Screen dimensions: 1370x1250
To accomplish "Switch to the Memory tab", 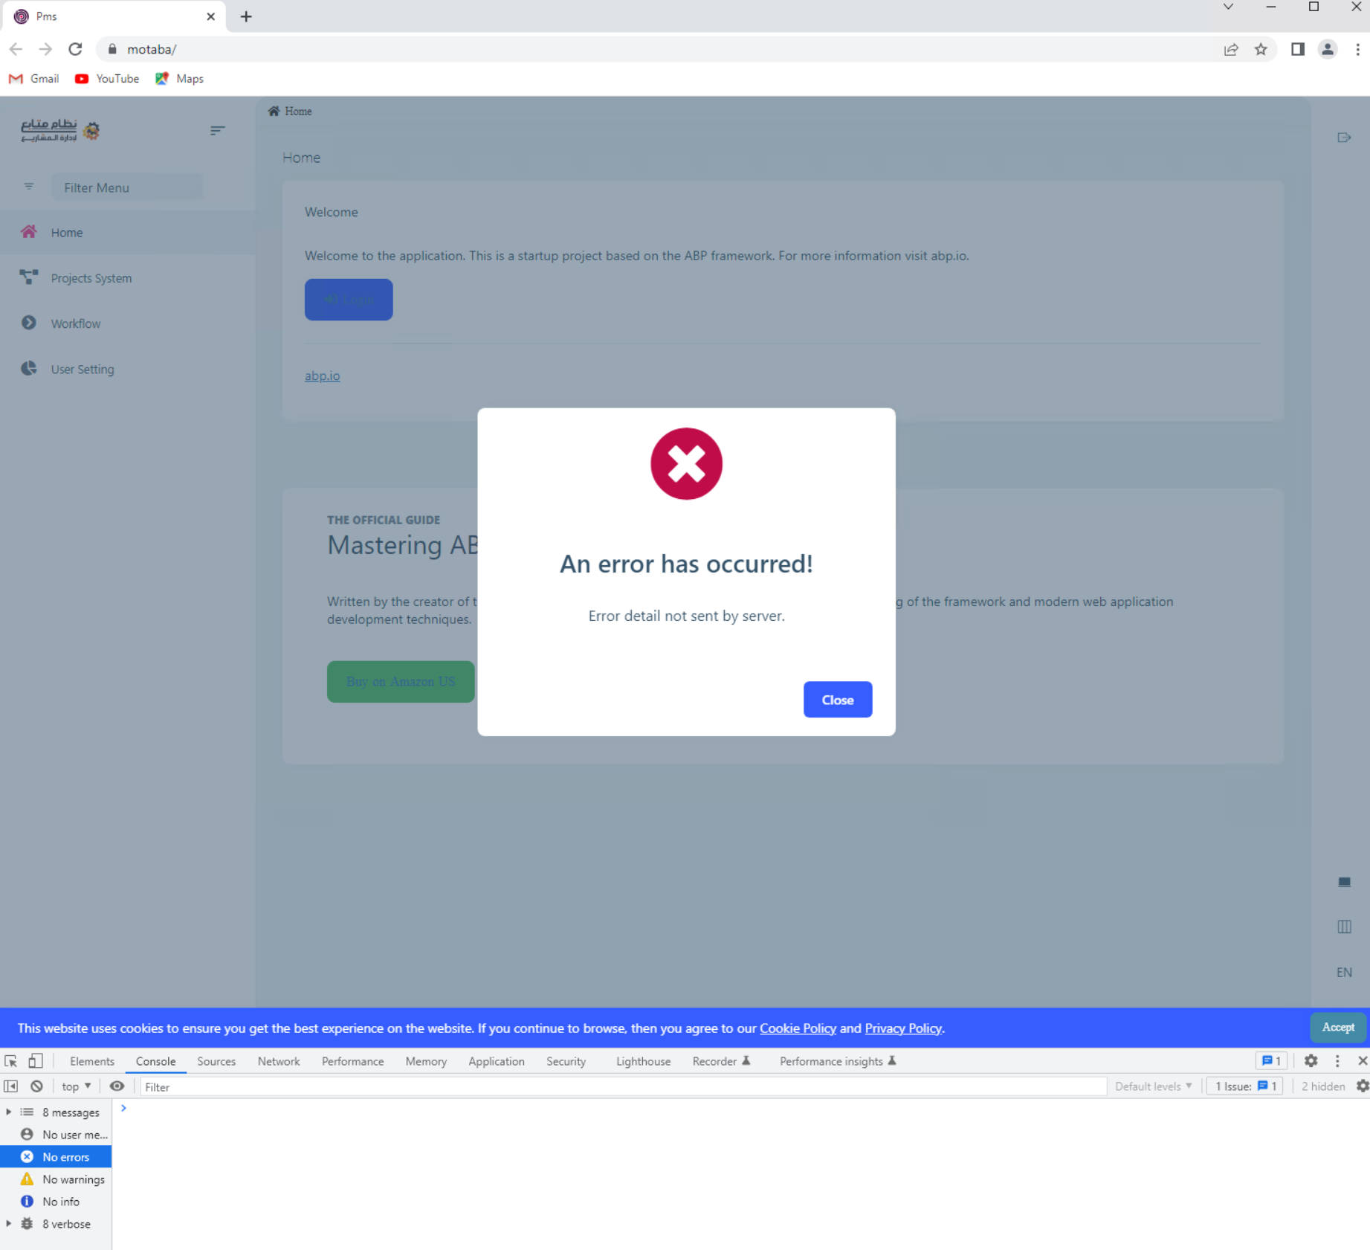I will click(426, 1061).
